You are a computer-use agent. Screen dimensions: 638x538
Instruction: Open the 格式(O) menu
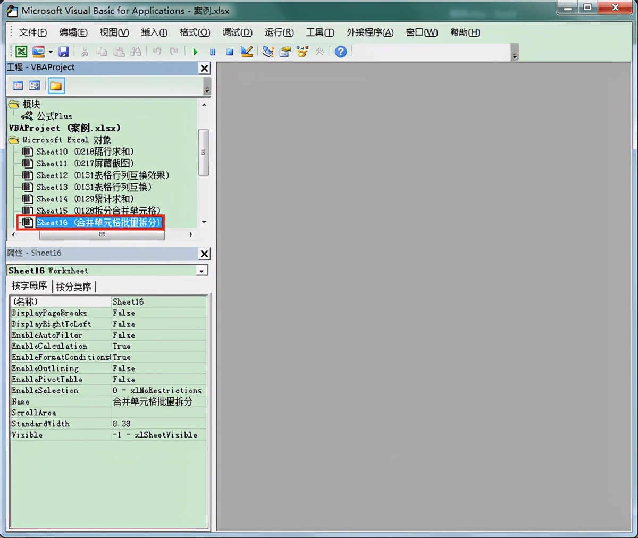[195, 32]
